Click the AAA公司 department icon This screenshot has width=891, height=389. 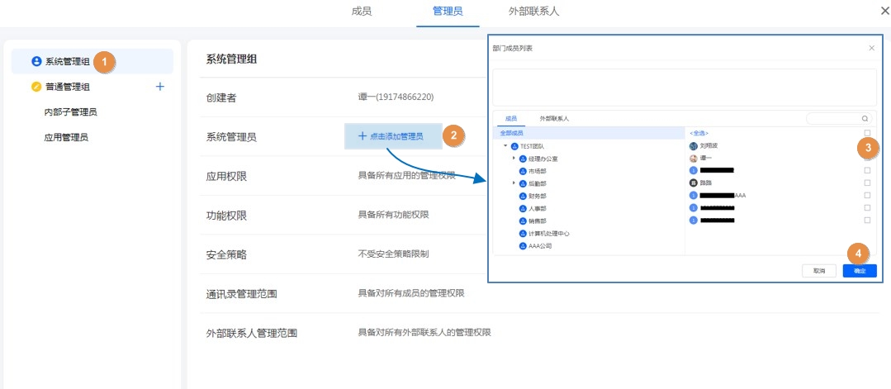point(523,246)
